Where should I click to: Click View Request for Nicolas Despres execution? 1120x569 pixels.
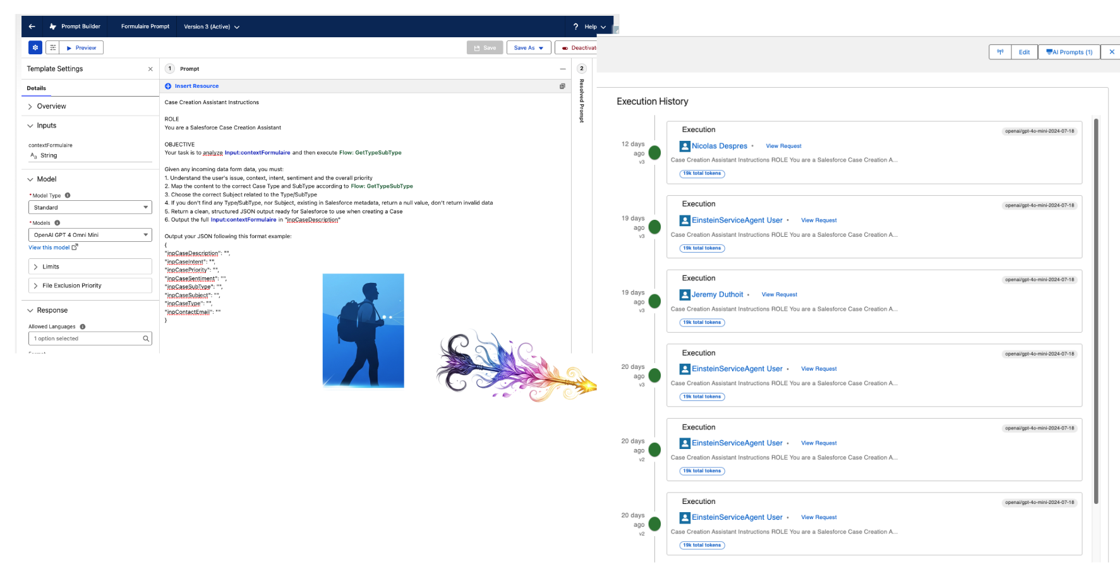pos(783,146)
